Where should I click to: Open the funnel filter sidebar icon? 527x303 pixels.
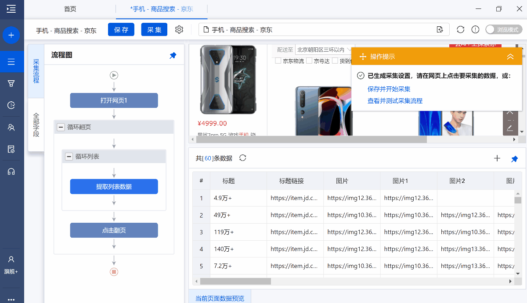[11, 83]
